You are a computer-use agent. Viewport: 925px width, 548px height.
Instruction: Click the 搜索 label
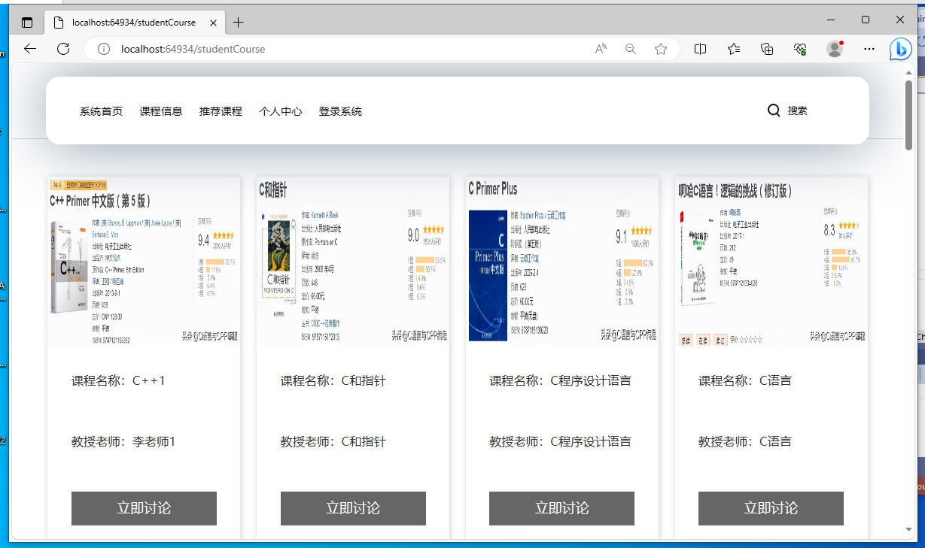[798, 111]
